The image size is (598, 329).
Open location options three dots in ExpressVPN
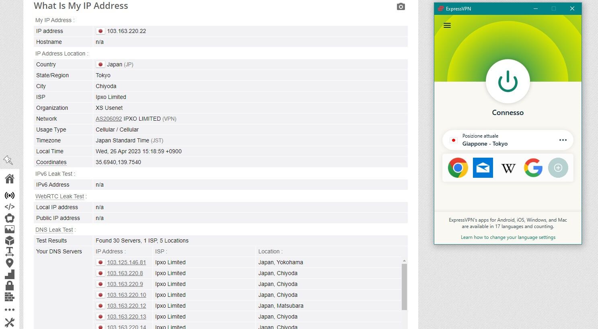click(563, 140)
